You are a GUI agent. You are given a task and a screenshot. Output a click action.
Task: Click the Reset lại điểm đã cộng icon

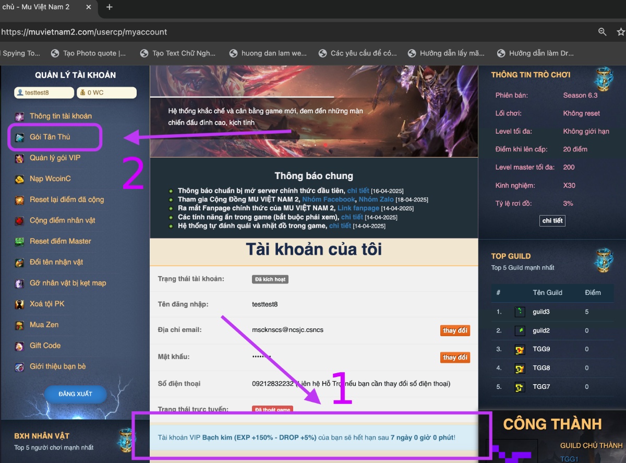pyautogui.click(x=19, y=200)
